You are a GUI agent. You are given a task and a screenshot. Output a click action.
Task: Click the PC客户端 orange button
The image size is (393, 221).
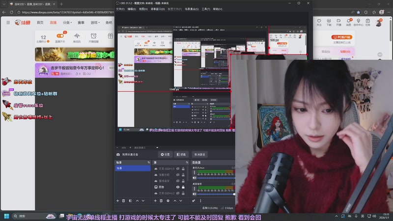342,37
